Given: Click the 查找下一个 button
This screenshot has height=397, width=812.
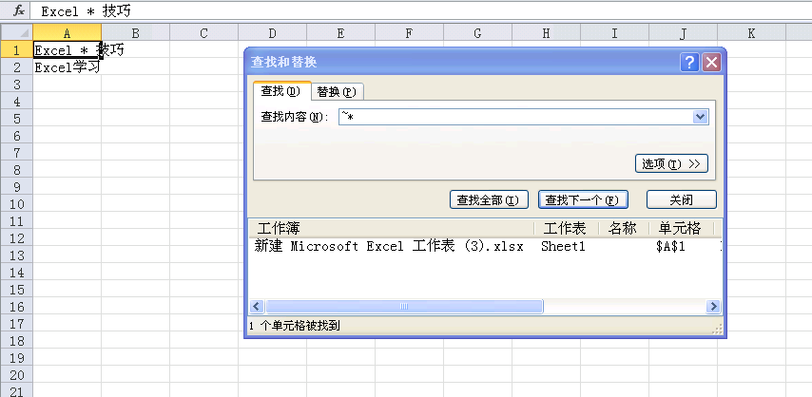Looking at the screenshot, I should (583, 199).
